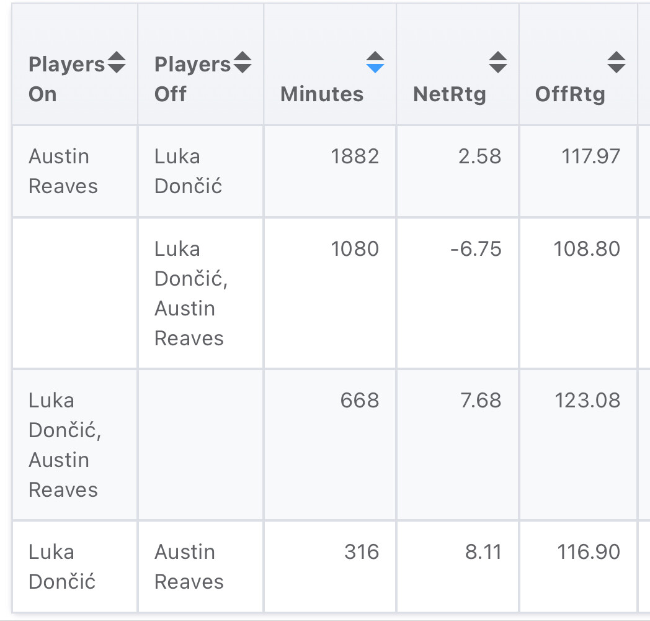The height and width of the screenshot is (621, 650).
Task: Select the 668 minutes cell
Action: tap(360, 401)
